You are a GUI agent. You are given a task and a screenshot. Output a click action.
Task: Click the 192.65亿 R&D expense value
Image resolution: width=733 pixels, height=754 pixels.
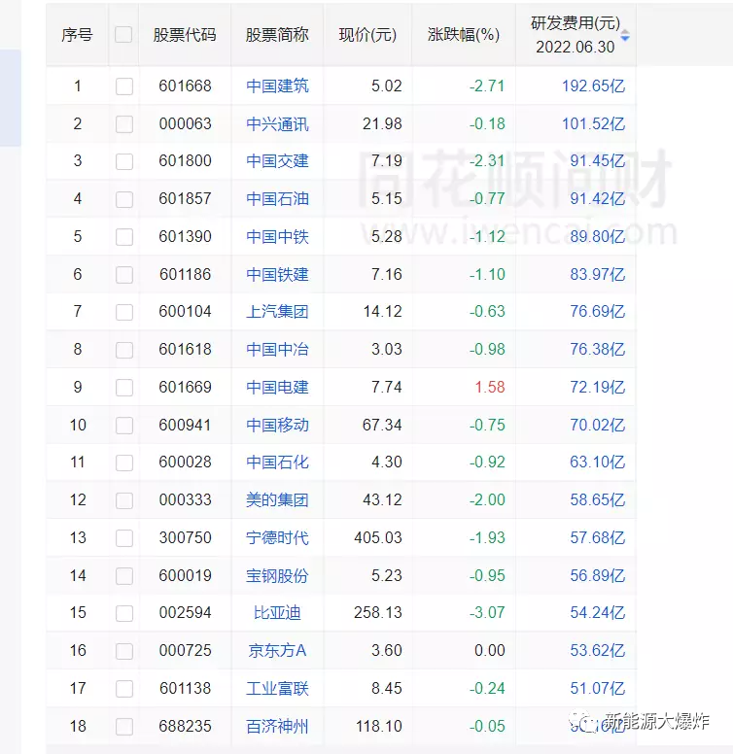point(594,86)
